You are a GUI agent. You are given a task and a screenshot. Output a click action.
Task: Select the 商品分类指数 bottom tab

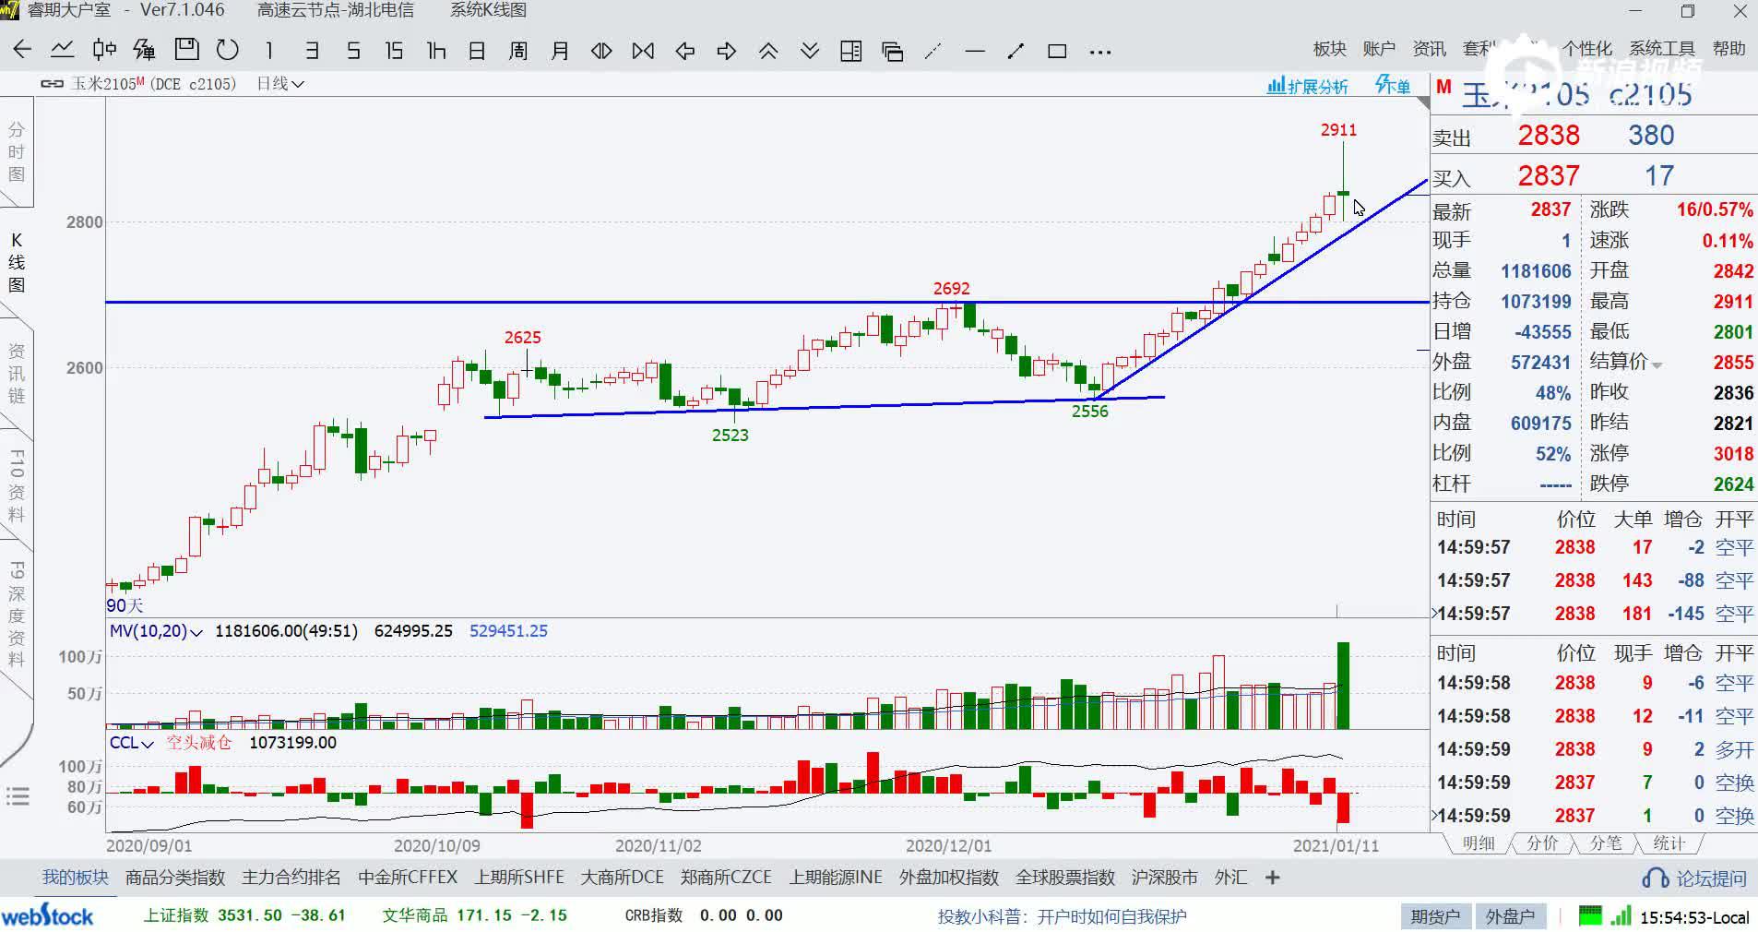175,878
